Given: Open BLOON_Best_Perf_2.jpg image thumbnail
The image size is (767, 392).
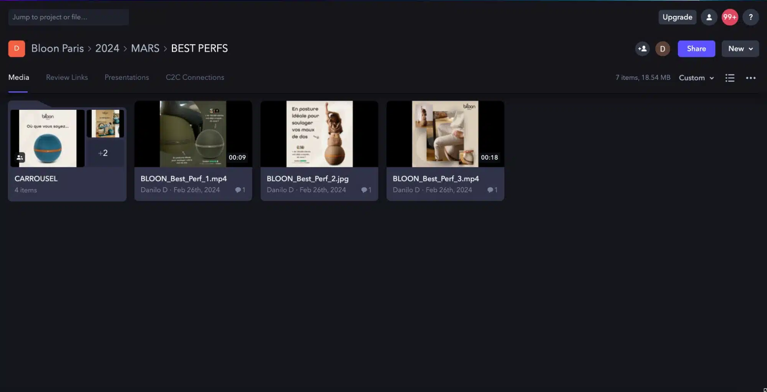Looking at the screenshot, I should [x=319, y=134].
